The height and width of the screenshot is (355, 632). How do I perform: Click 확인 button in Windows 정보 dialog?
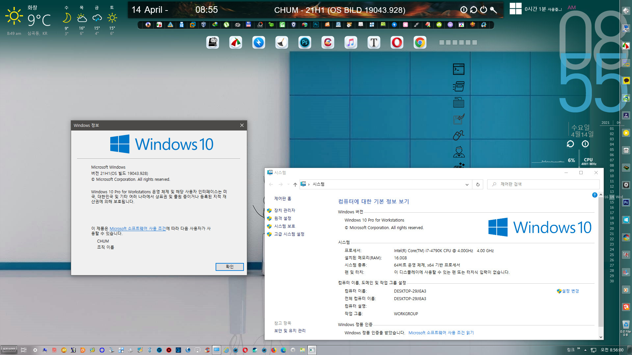point(229,267)
